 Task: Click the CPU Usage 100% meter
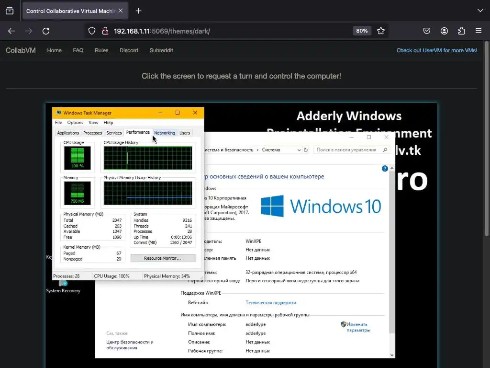click(77, 158)
